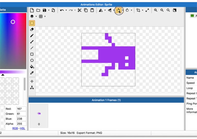Screen dimensions: 197x139
Task: Open an image file with the folder icon
Action: (x=38, y=10)
